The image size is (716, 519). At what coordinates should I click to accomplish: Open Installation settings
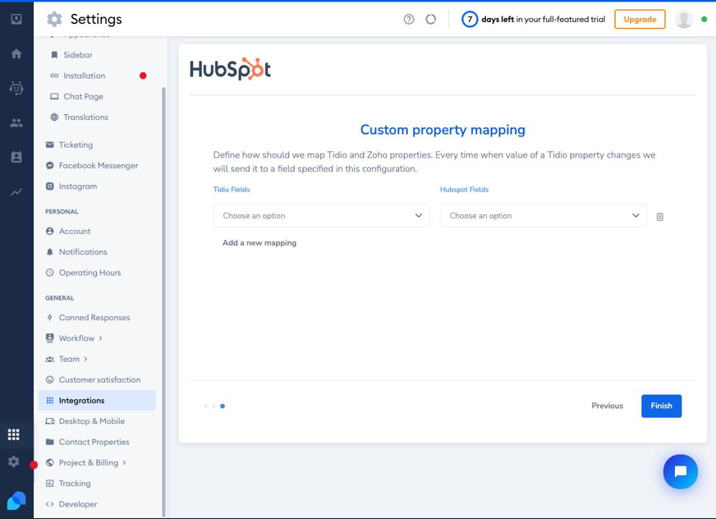(x=84, y=76)
